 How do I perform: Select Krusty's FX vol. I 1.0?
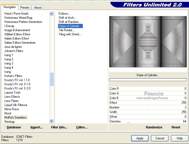point(17,80)
